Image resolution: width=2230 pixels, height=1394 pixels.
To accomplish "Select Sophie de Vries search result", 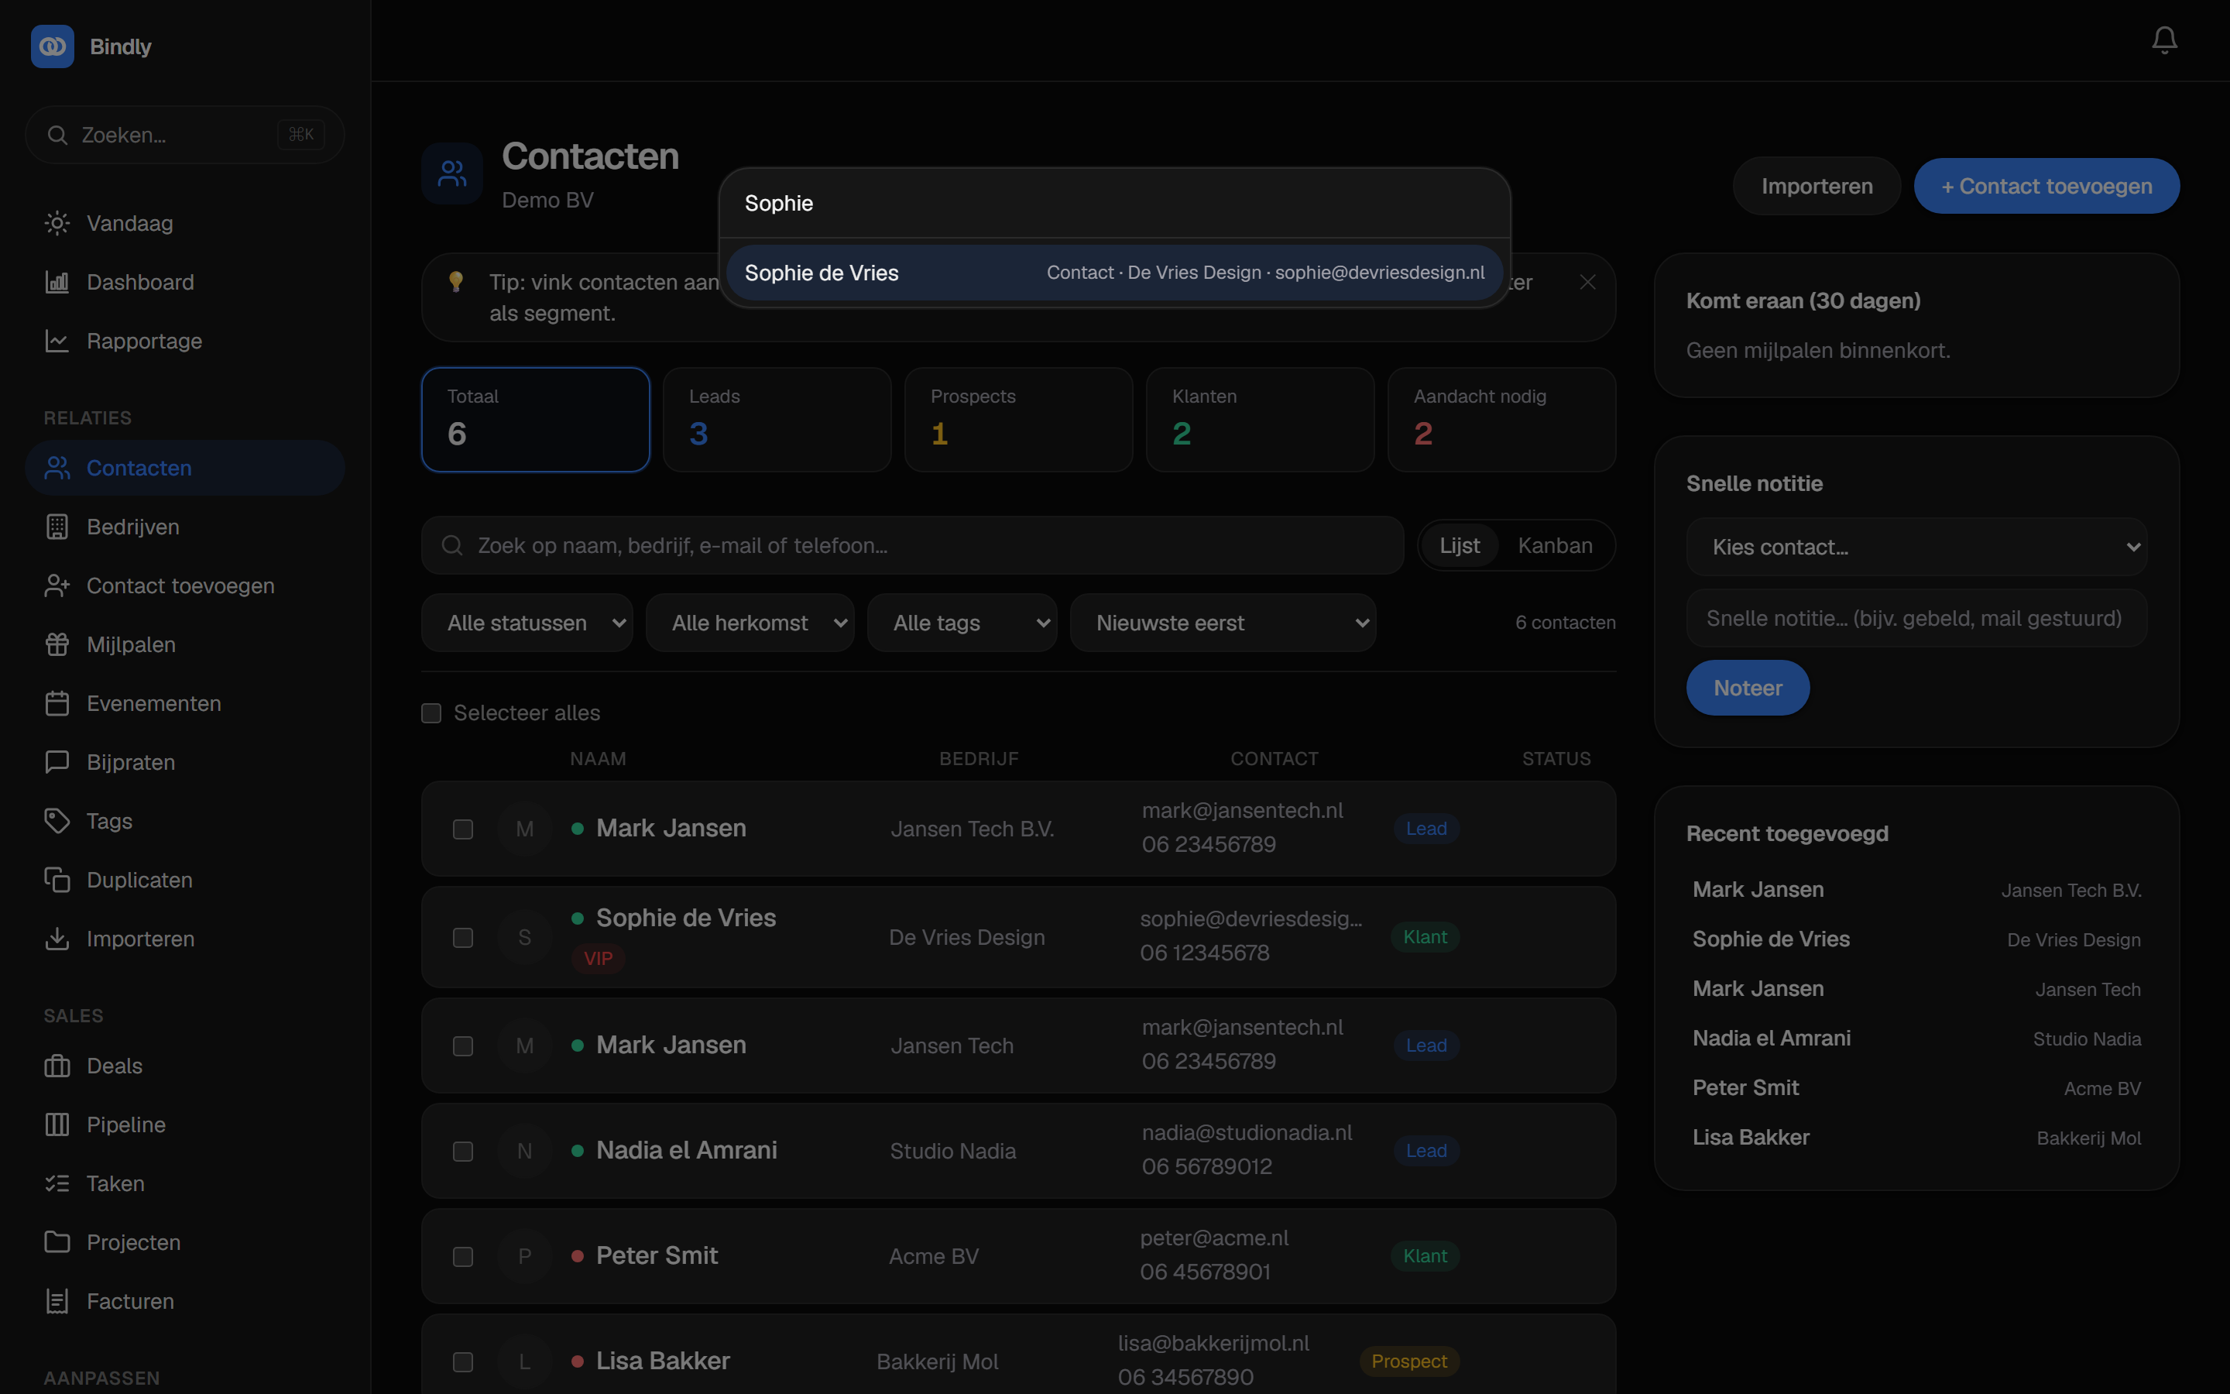I will point(1114,273).
